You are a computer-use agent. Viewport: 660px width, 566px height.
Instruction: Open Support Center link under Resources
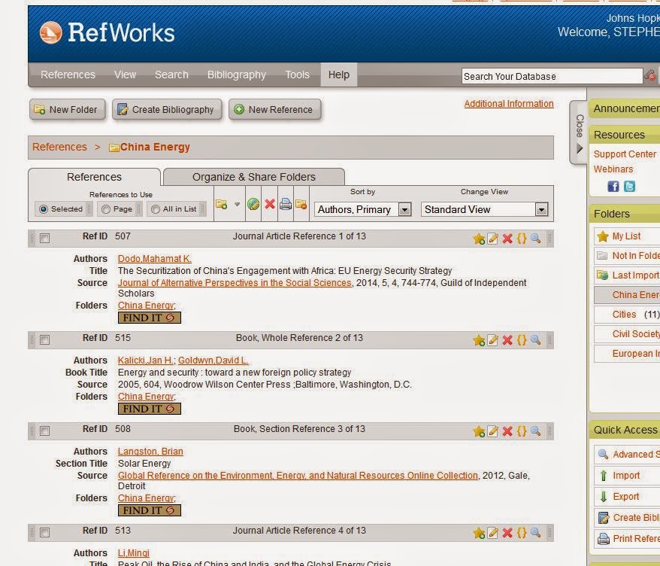[x=625, y=154]
